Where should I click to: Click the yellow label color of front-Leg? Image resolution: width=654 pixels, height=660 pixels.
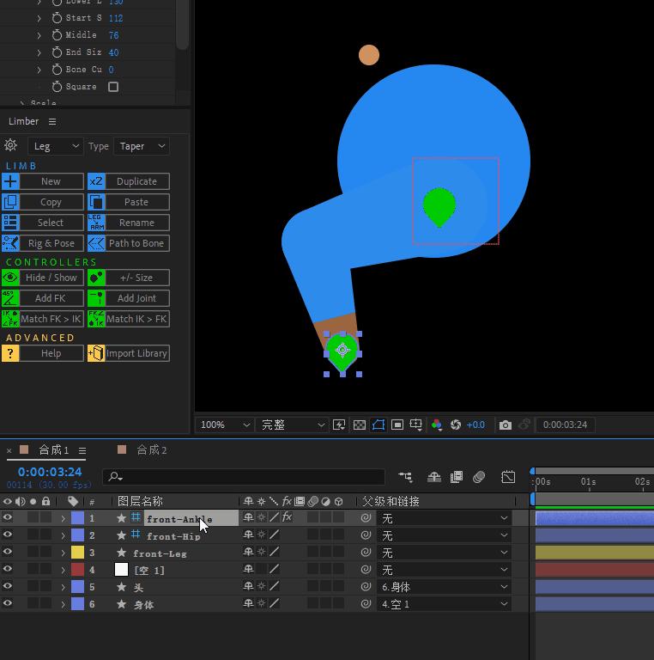(77, 553)
